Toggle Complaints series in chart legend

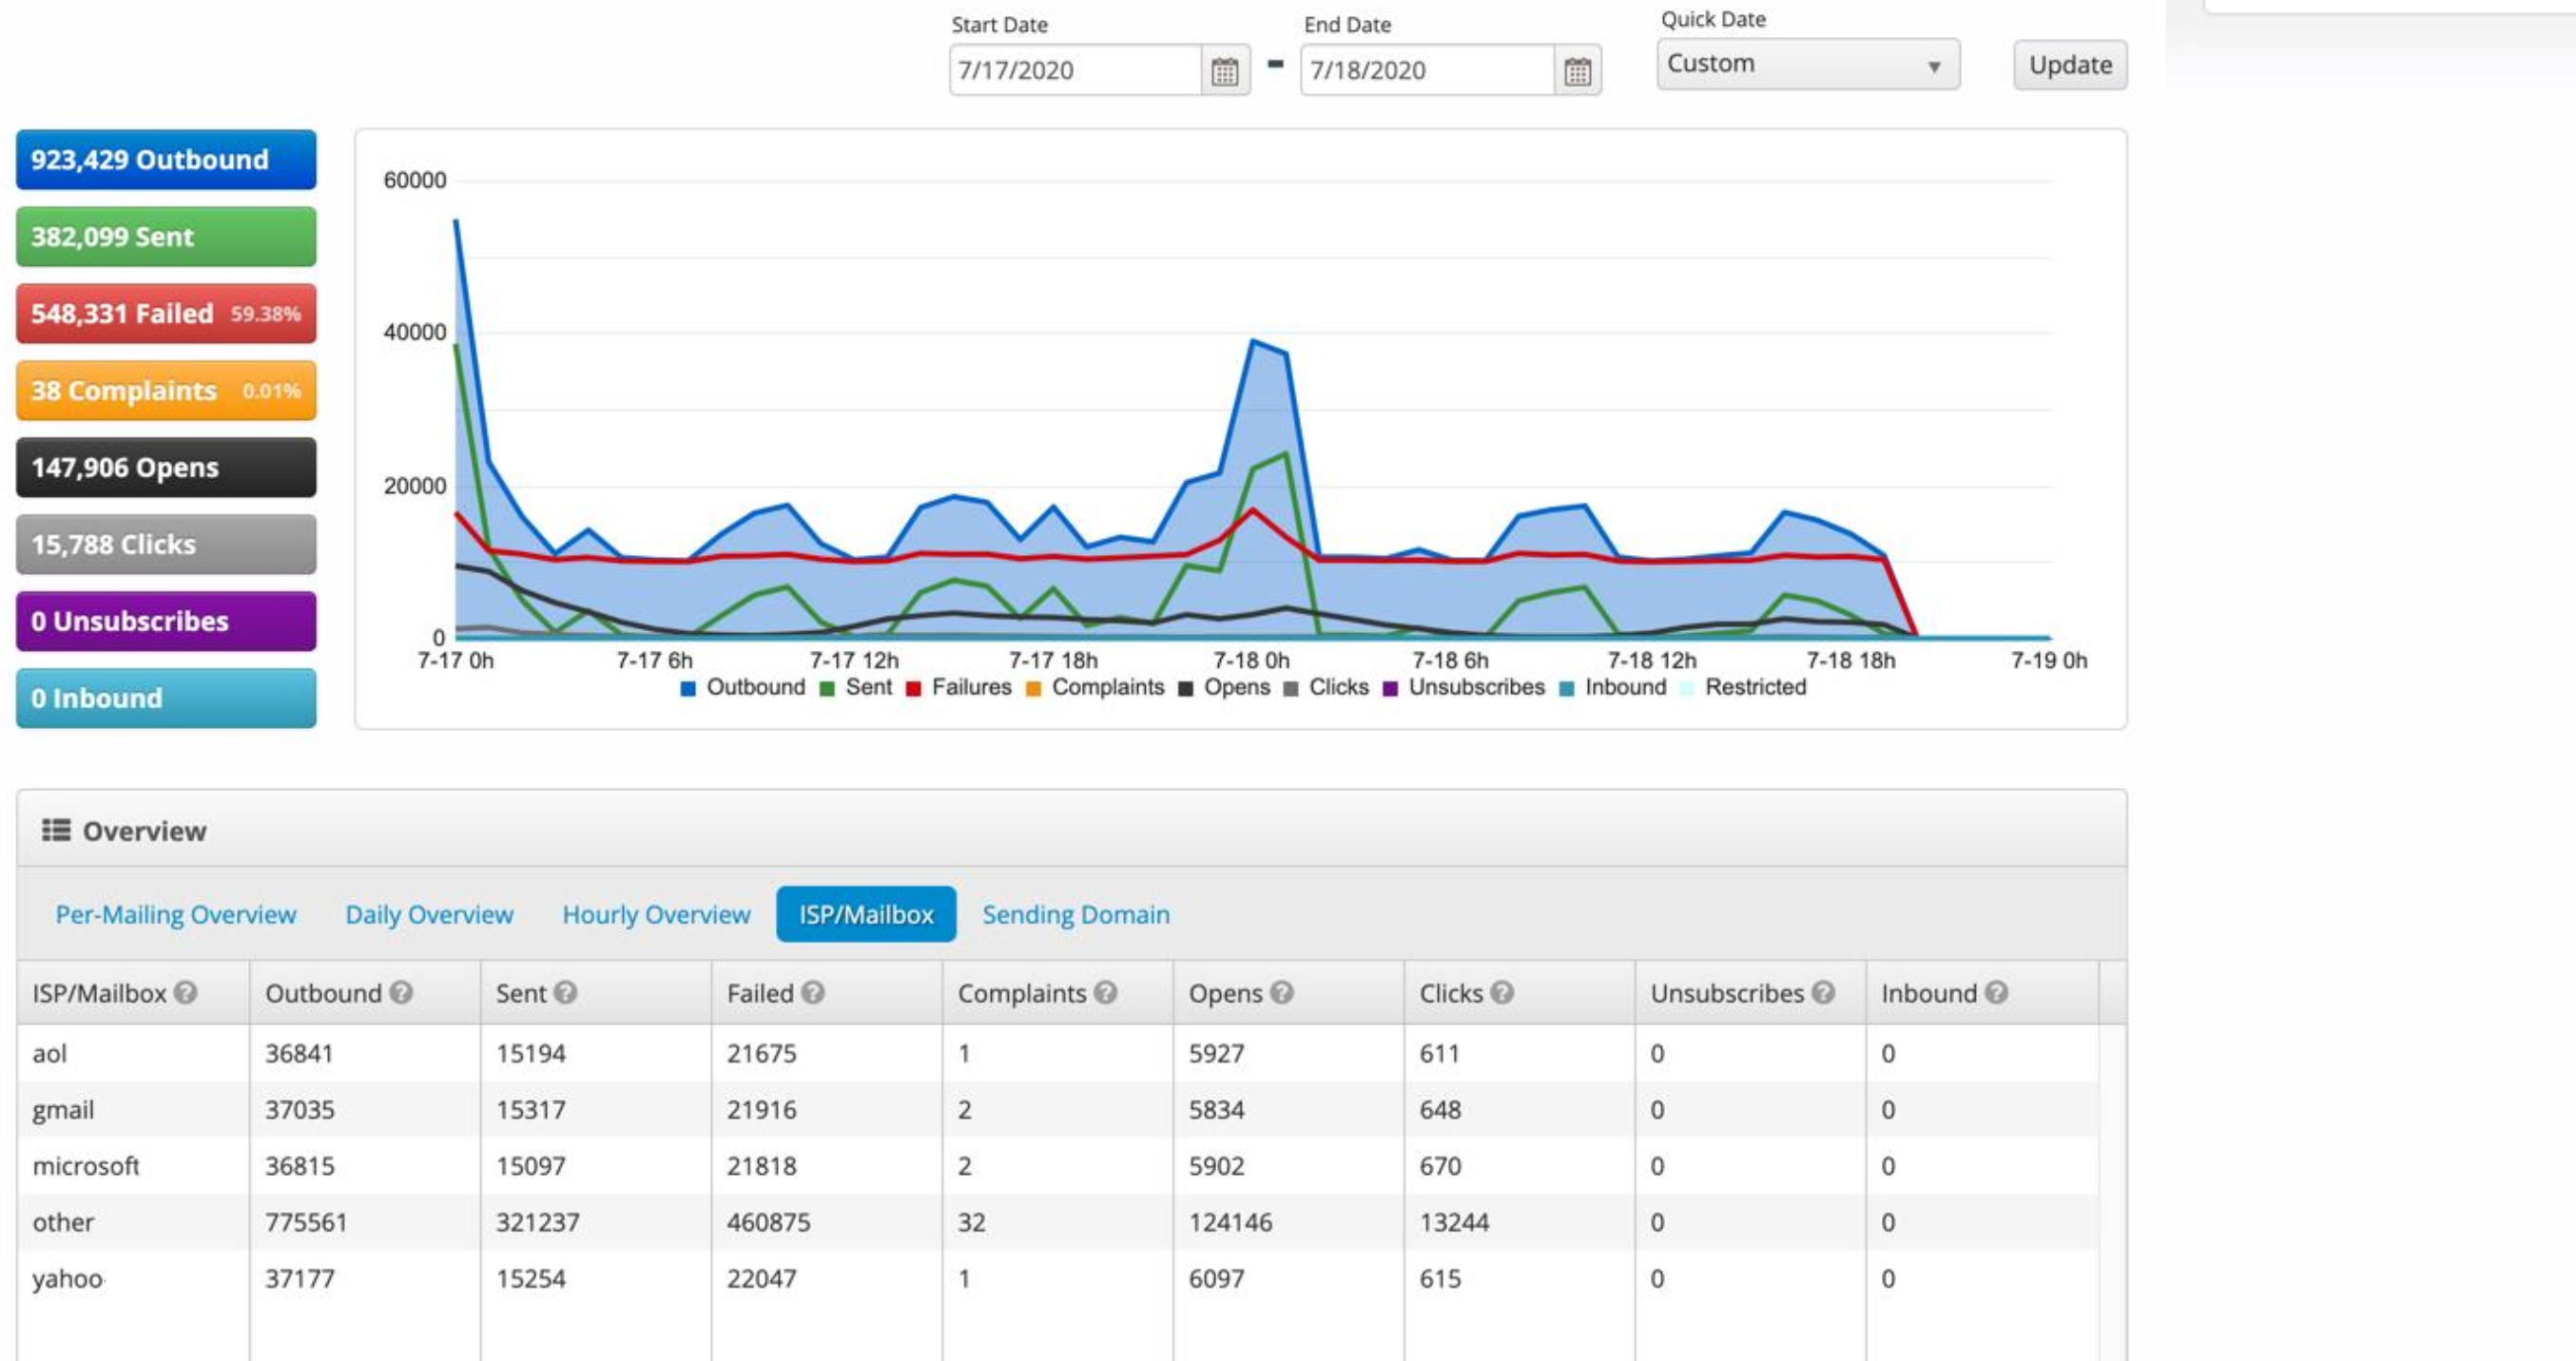point(1096,687)
